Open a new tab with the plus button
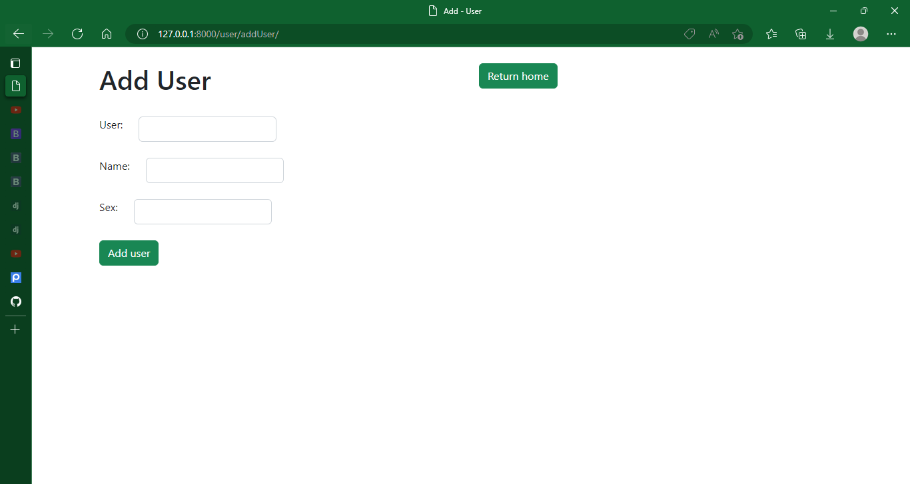This screenshot has width=910, height=484. [15, 329]
